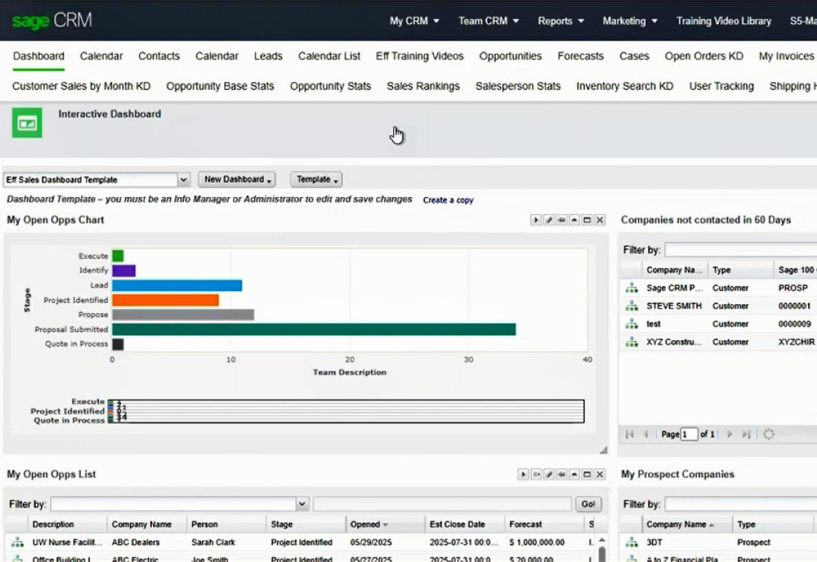Click the company icon beside XYZ Constru...
Image resolution: width=817 pixels, height=562 pixels.
point(632,342)
